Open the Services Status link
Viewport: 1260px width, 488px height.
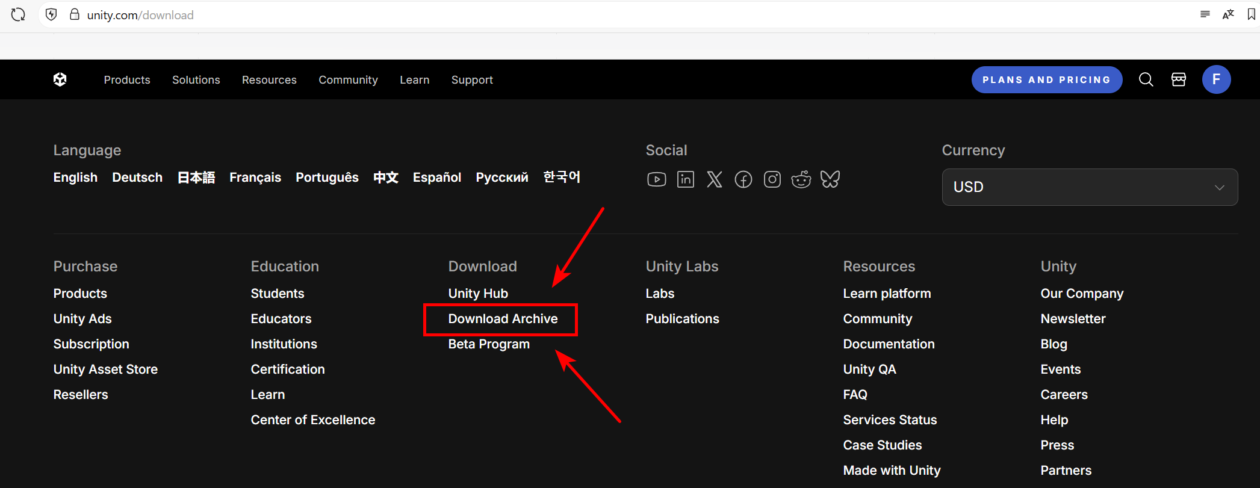click(890, 420)
